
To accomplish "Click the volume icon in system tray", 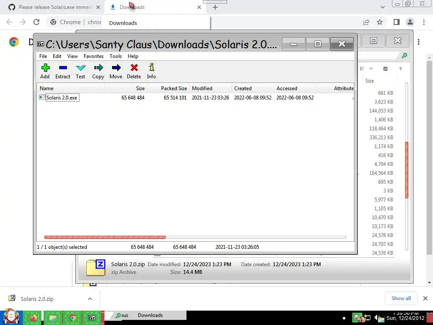I will 376,318.
